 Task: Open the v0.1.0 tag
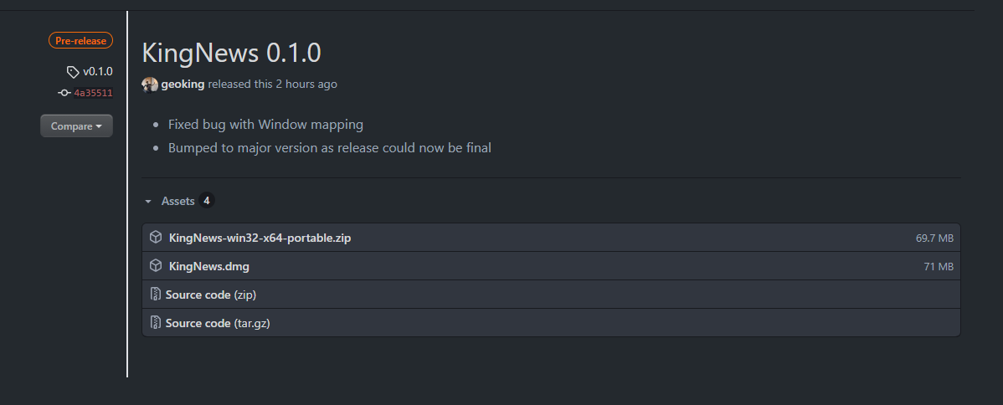pos(97,72)
